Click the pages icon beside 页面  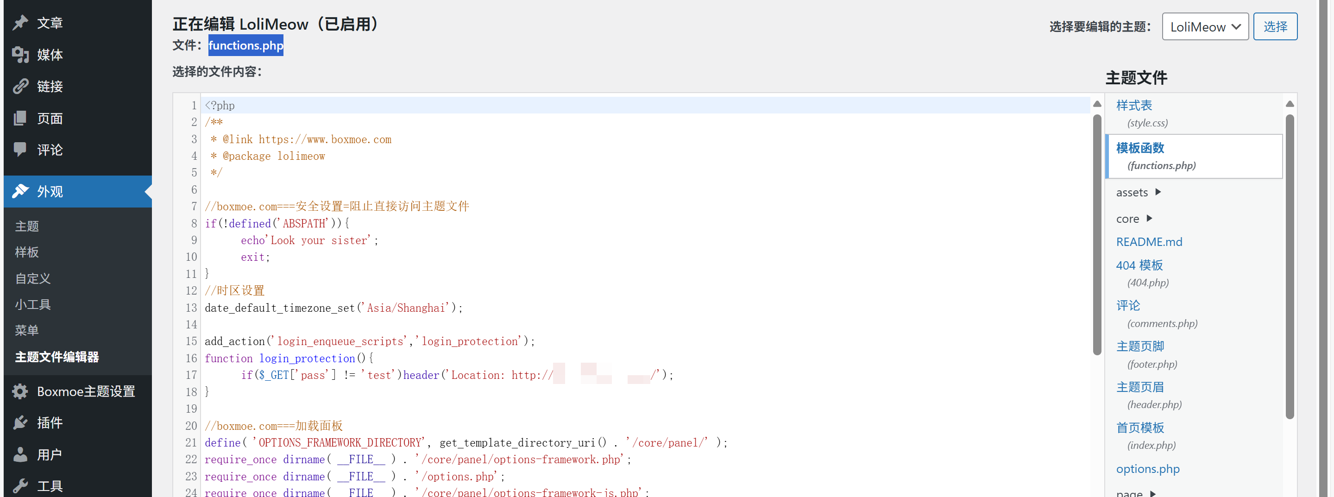click(20, 118)
